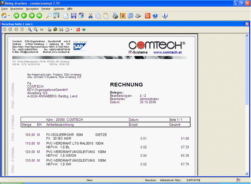Viewport: 251px width, 184px height.
Task: Click the printer icon in preview toolbar
Action: tap(49, 29)
